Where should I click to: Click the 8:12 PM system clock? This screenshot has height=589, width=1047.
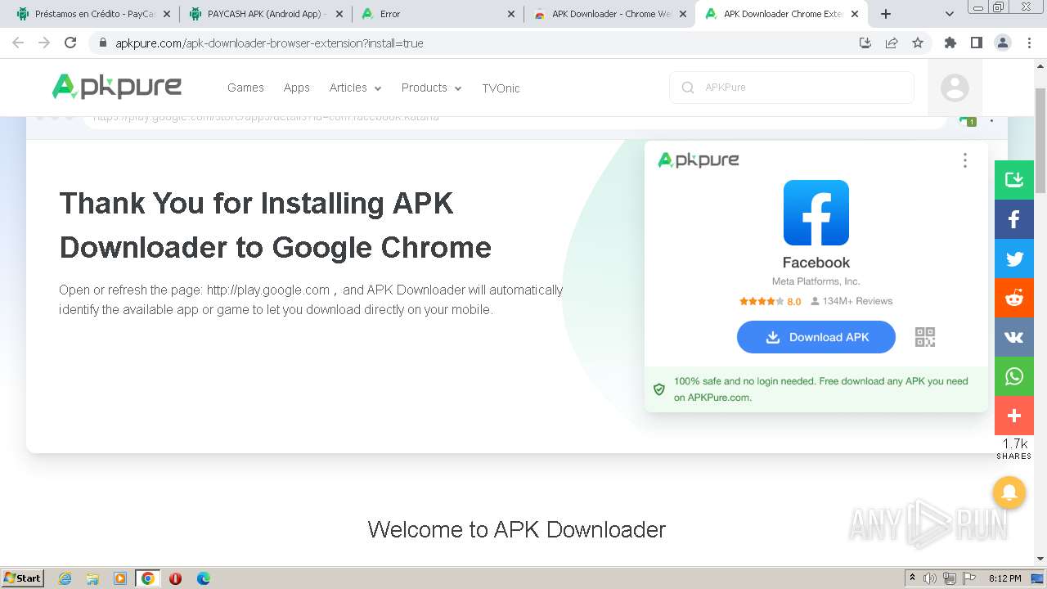click(1004, 578)
